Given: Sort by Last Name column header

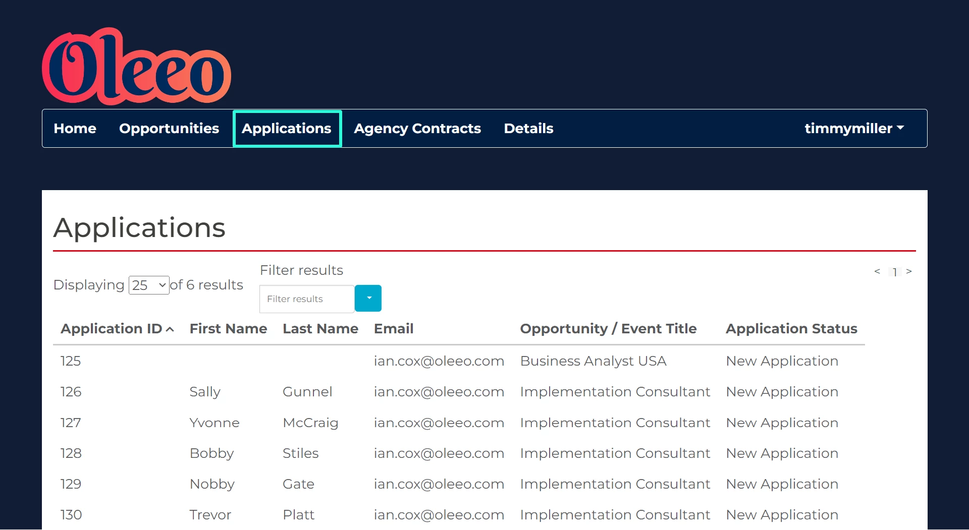Looking at the screenshot, I should tap(320, 329).
